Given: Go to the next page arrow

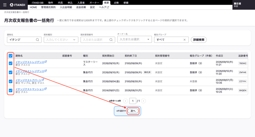Looking at the screenshot, I should click(x=143, y=101).
